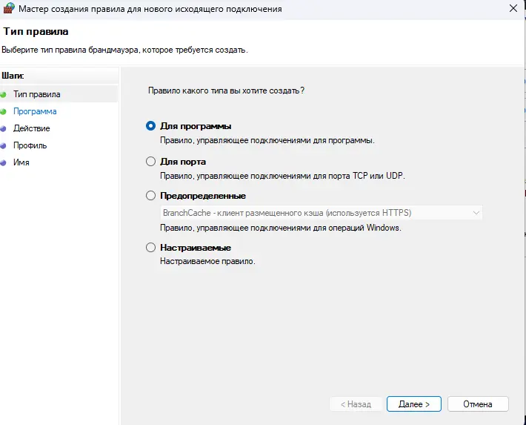Close the rule wizard window
526x425 pixels.
513,8
